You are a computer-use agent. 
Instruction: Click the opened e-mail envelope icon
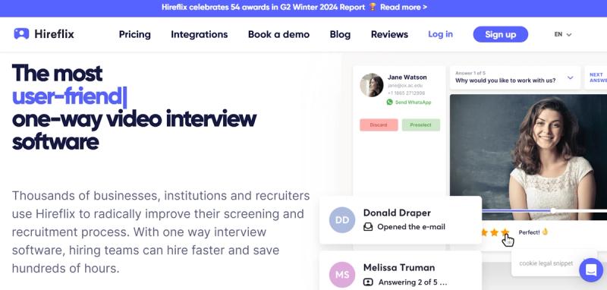pyautogui.click(x=368, y=227)
